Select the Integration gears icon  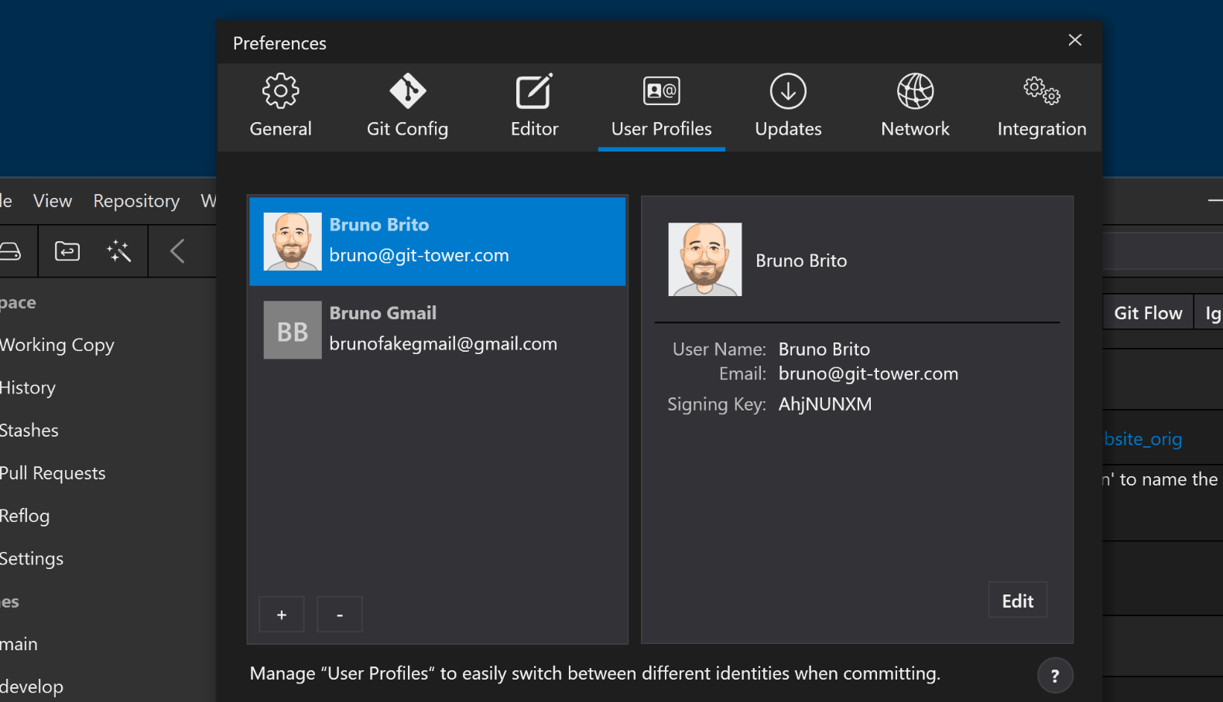tap(1041, 91)
